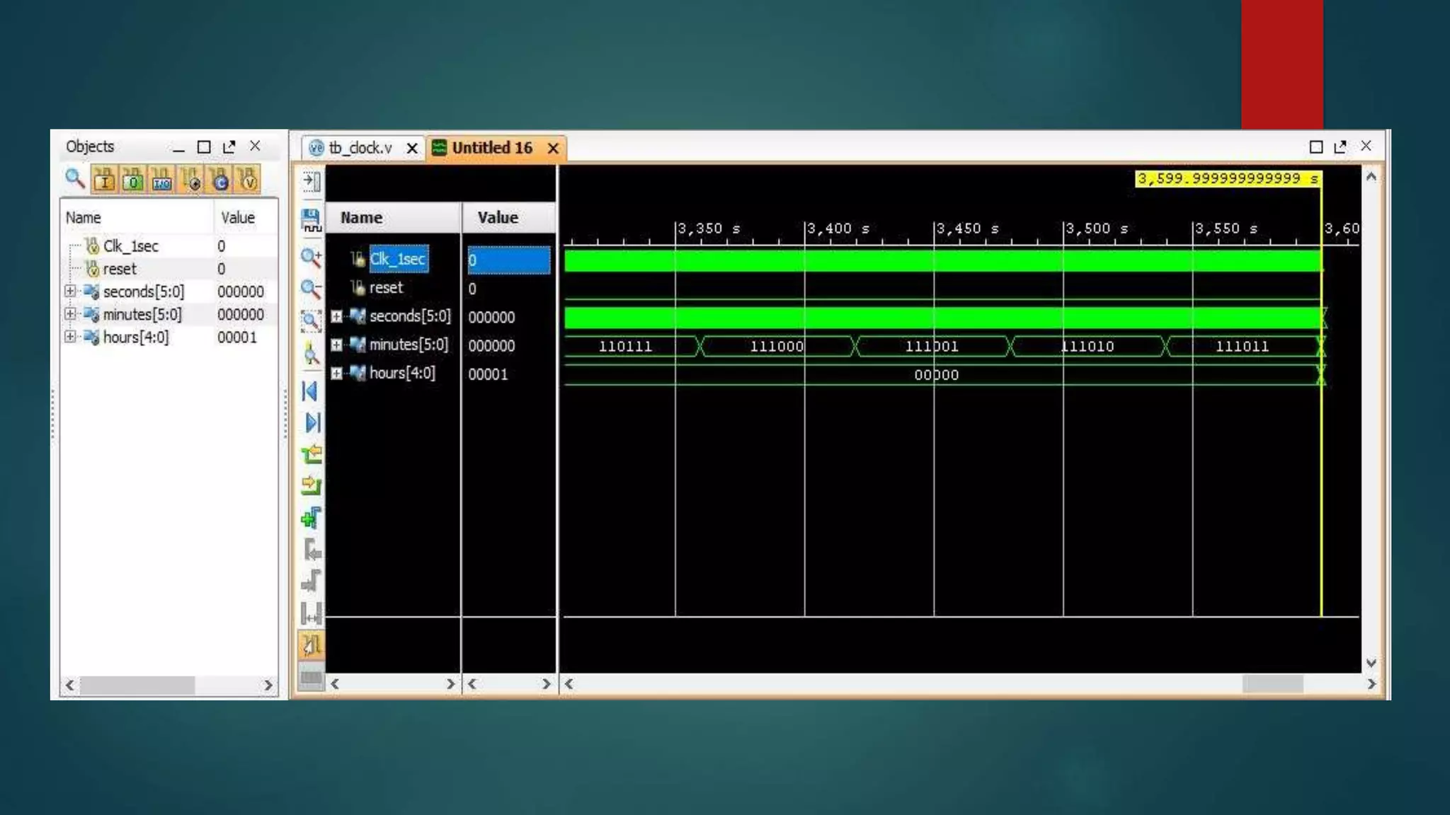Click the Name column header in Objects

point(137,218)
